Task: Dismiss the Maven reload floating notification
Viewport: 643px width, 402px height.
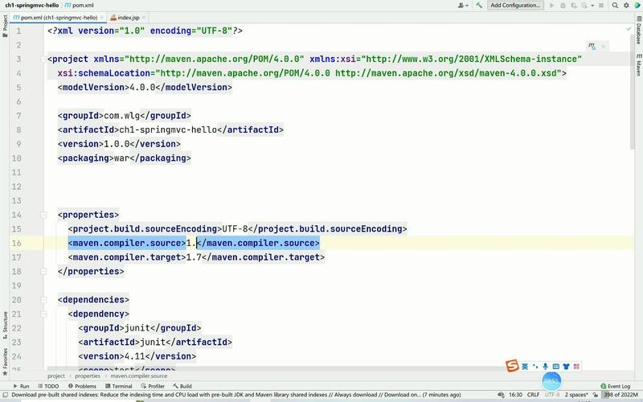Action: (x=604, y=47)
